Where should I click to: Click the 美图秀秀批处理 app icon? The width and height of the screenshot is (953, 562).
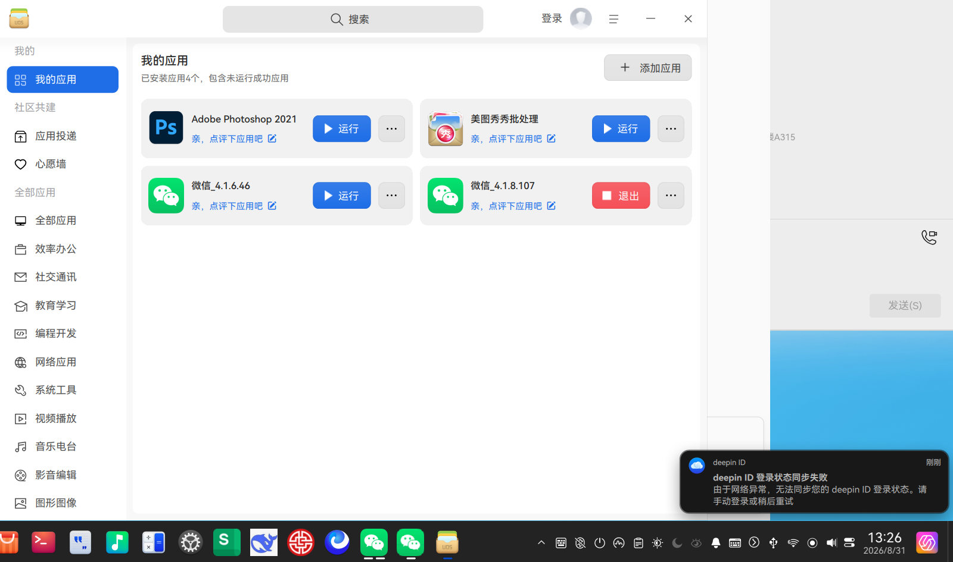pos(446,128)
